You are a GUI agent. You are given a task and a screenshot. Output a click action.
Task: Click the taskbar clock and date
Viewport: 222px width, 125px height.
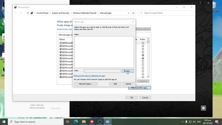(207, 122)
